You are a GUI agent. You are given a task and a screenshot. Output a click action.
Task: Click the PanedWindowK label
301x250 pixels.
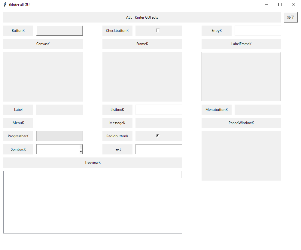(x=241, y=123)
